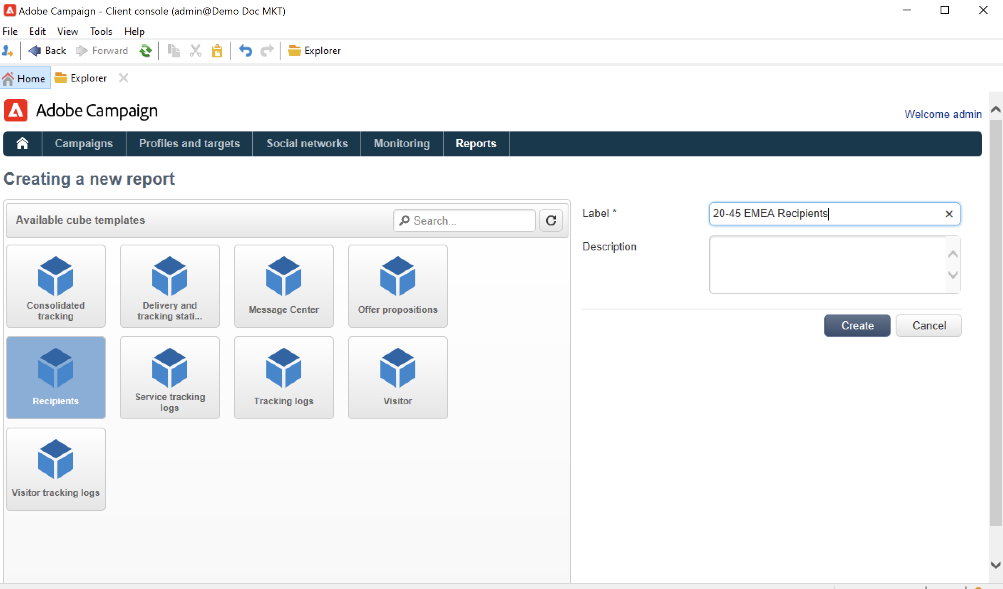The width and height of the screenshot is (1003, 589).
Task: Click the refresh icon in toolbar
Action: [145, 51]
